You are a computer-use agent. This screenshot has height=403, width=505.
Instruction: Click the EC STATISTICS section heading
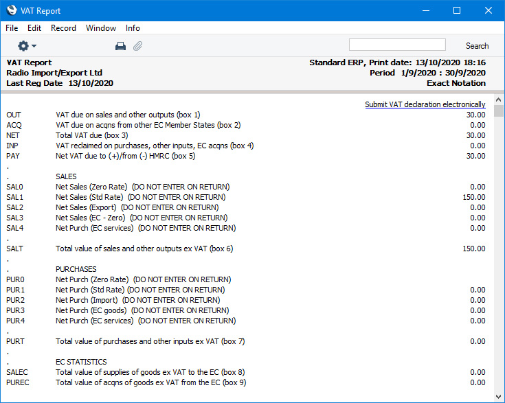pyautogui.click(x=81, y=362)
